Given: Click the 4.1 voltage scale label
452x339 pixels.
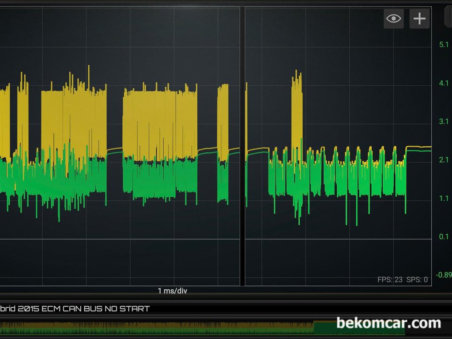Looking at the screenshot, I should tap(444, 83).
